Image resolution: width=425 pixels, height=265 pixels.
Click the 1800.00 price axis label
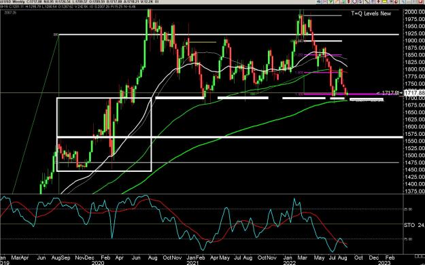coord(414,69)
